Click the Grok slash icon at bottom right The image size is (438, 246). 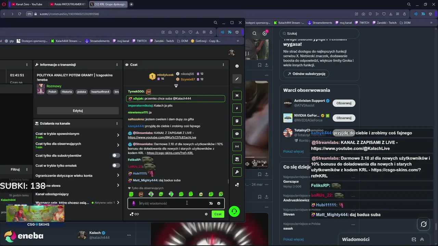424,224
